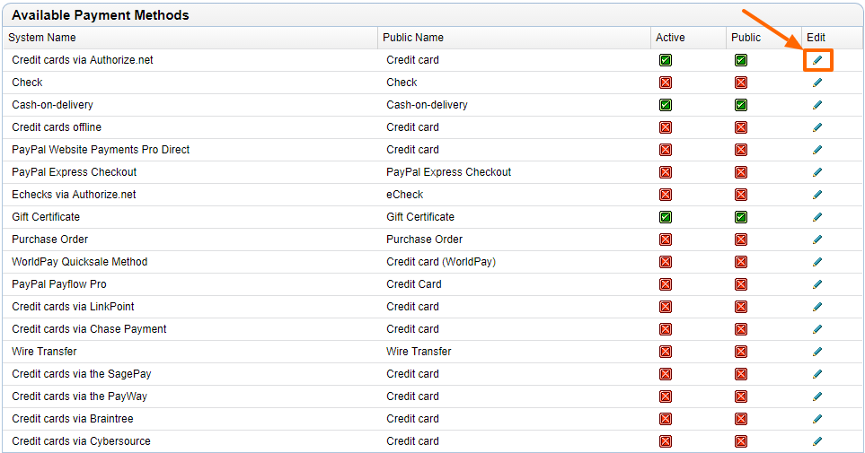
Task: Edit the Wire Transfer method
Action: [817, 352]
